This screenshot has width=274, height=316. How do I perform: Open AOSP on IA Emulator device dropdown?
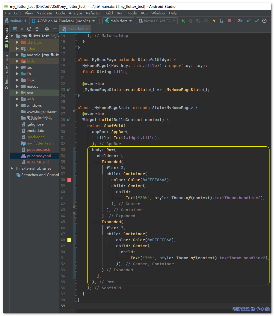pyautogui.click(x=63, y=21)
